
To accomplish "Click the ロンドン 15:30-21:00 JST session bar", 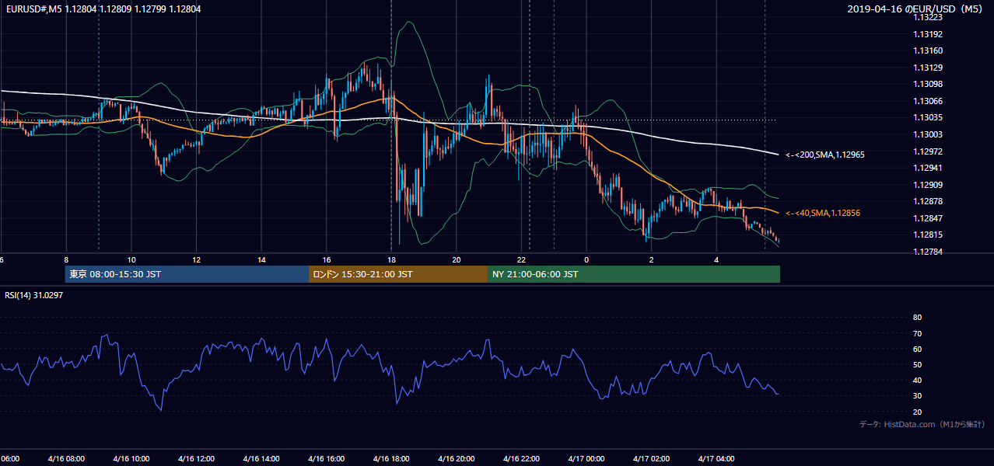I will coord(398,274).
